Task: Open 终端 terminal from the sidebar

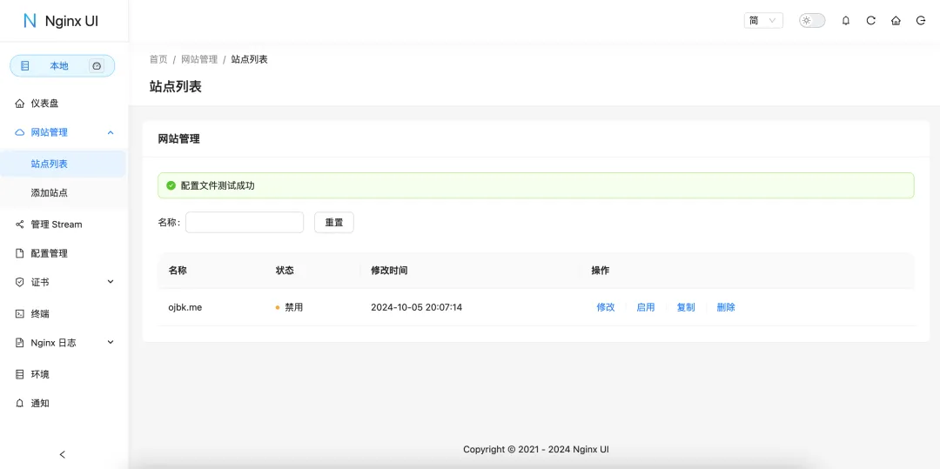Action: (x=40, y=313)
